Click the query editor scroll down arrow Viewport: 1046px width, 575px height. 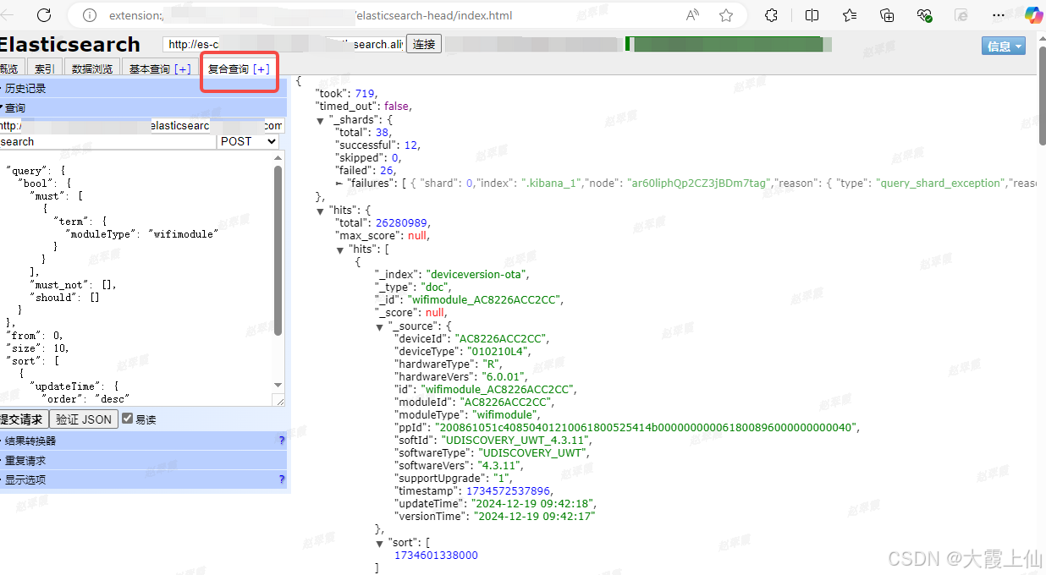(278, 385)
